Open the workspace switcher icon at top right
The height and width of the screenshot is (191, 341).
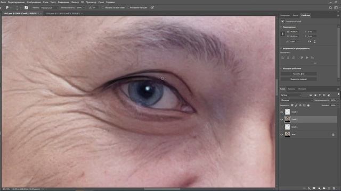pyautogui.click(x=336, y=7)
